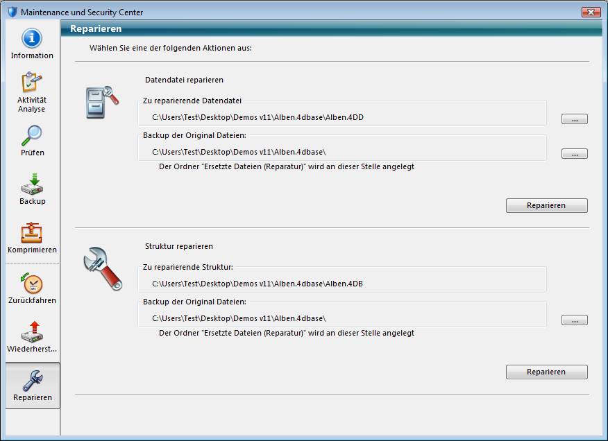Click the Zurückfahren label in sidebar
The height and width of the screenshot is (441, 608).
(32, 300)
